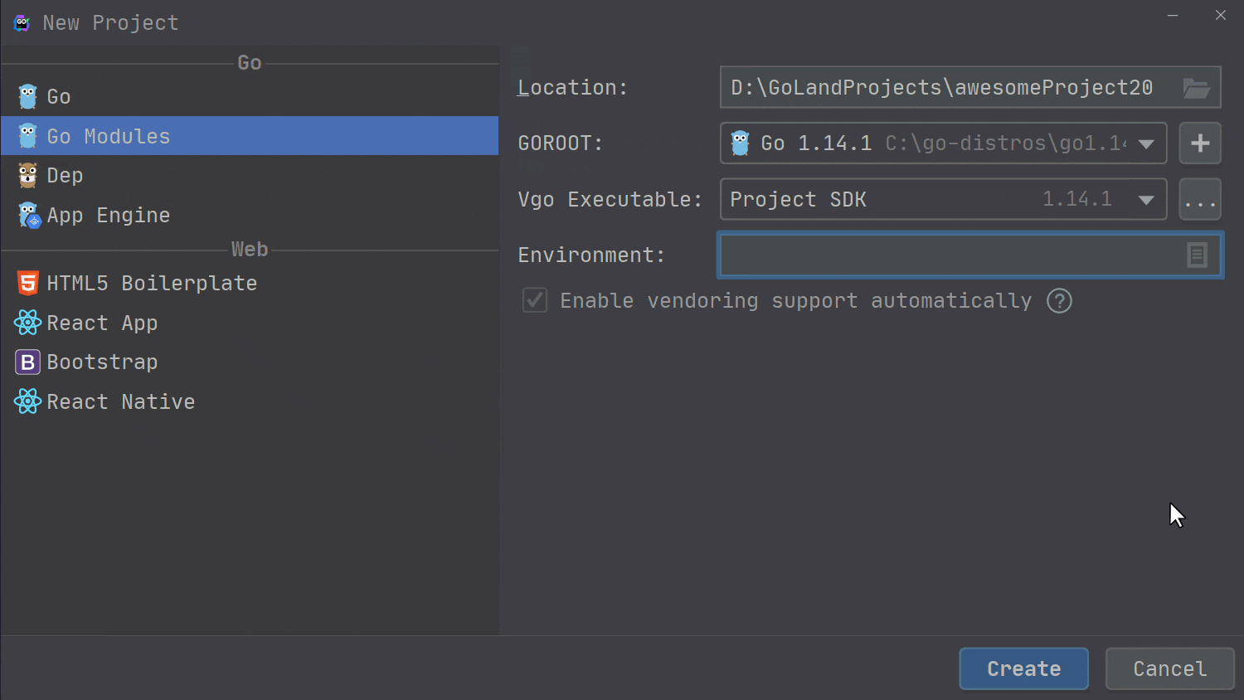Click the Create button
This screenshot has height=700, width=1244.
point(1023,668)
